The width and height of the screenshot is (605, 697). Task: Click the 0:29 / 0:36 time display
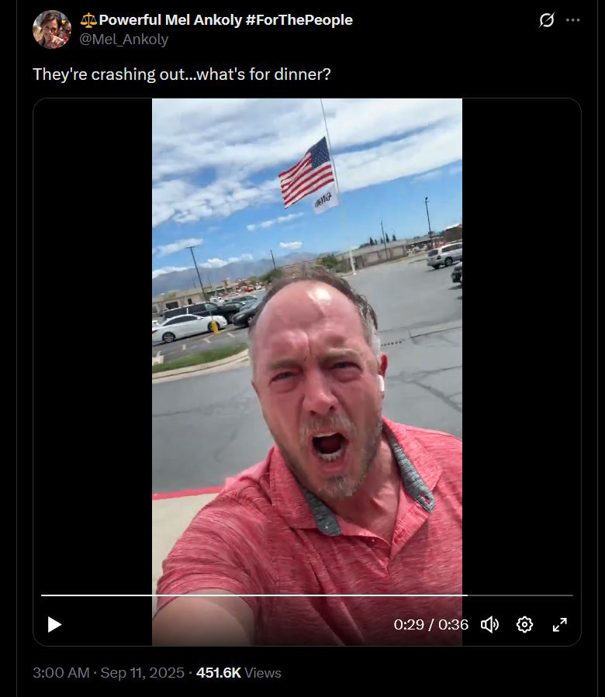tap(430, 625)
